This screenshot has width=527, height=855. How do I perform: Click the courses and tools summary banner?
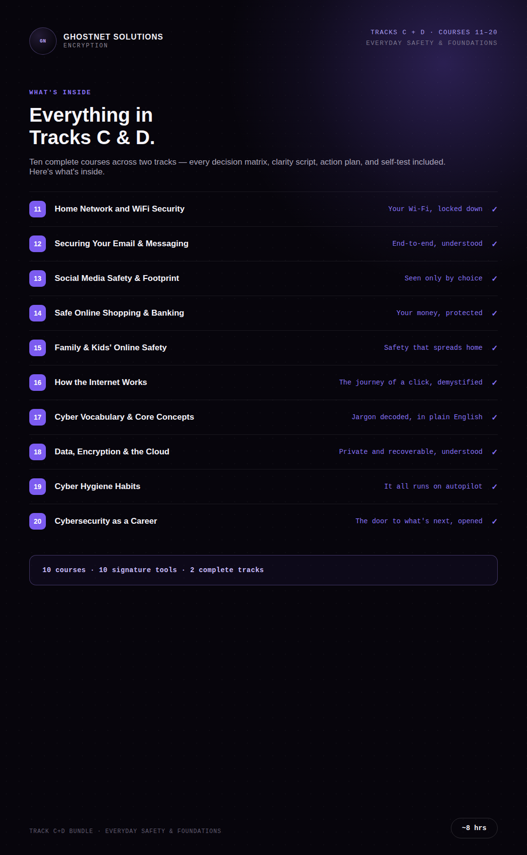click(x=263, y=570)
